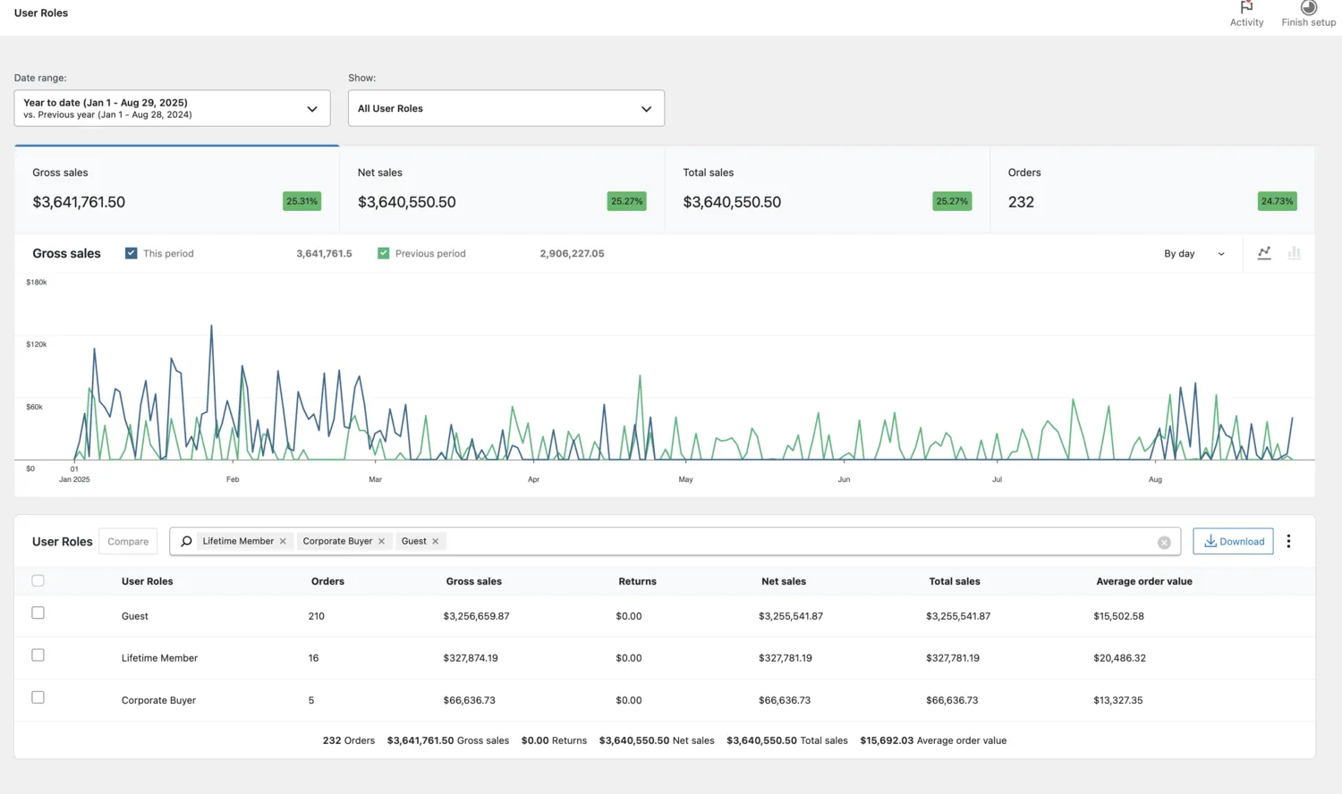Uncheck the This period checkbox

(x=132, y=254)
